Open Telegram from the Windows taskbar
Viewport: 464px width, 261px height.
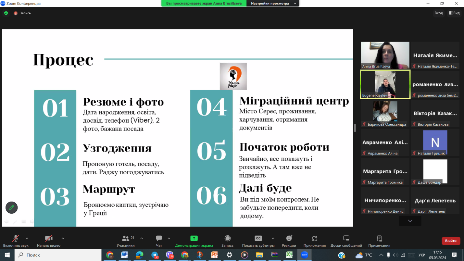pyautogui.click(x=155, y=255)
